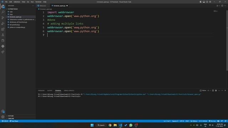Open the Live Share icon in the activity bar

pyautogui.click(x=3, y=52)
